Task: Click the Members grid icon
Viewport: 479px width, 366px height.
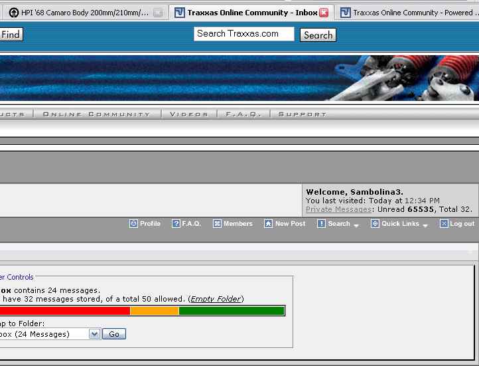Action: pos(217,223)
